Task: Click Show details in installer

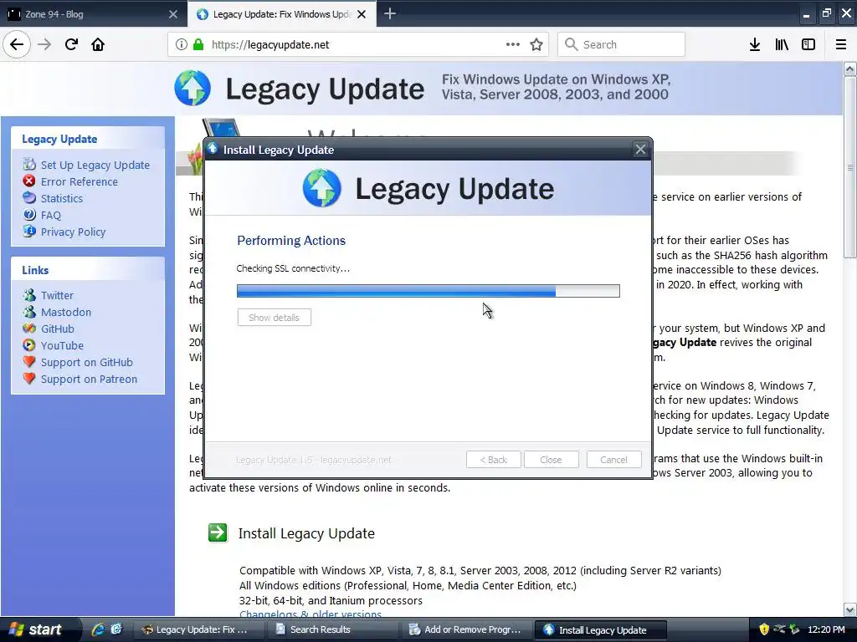Action: coord(274,317)
